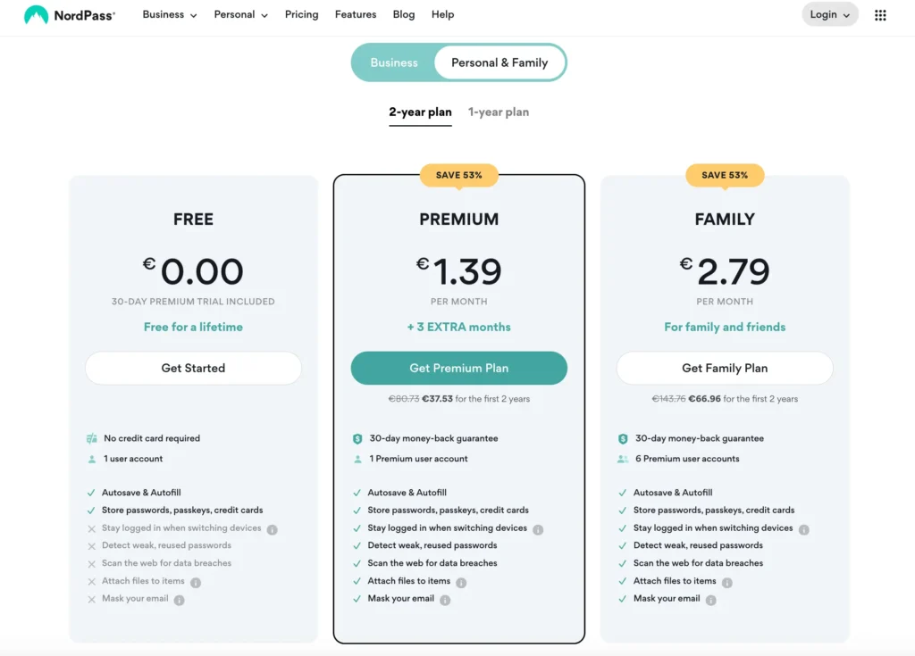Click Premium plan money-back guarantee shield icon
915x656 pixels.
[357, 439]
